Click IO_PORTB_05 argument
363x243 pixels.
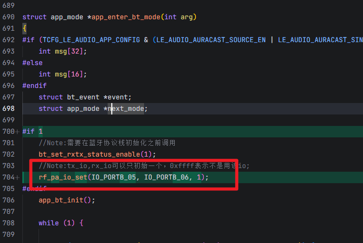(114, 177)
